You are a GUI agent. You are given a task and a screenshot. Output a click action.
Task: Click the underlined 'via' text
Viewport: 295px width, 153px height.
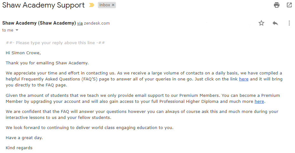tap(80, 23)
